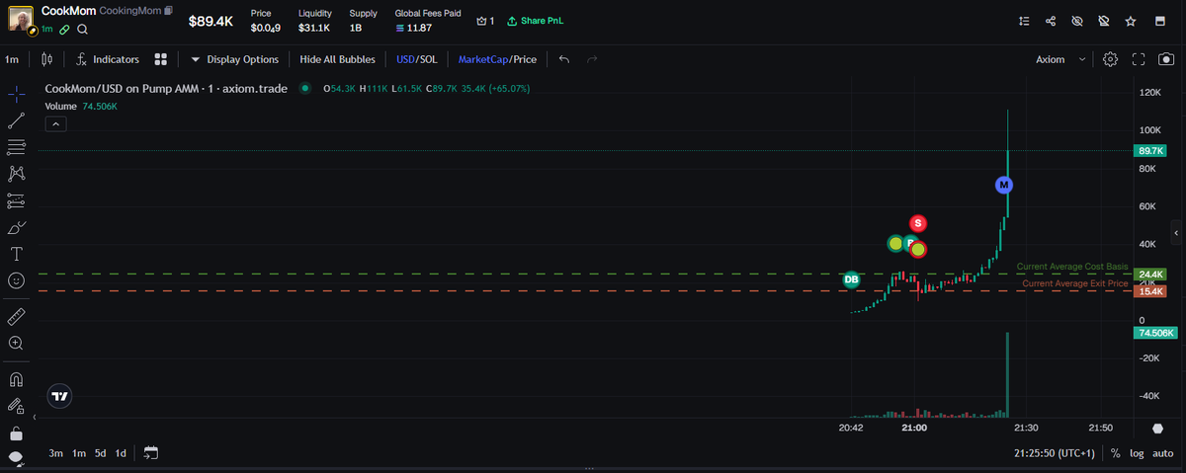The height and width of the screenshot is (473, 1186).
Task: Open the green link pill icon
Action: point(65,31)
